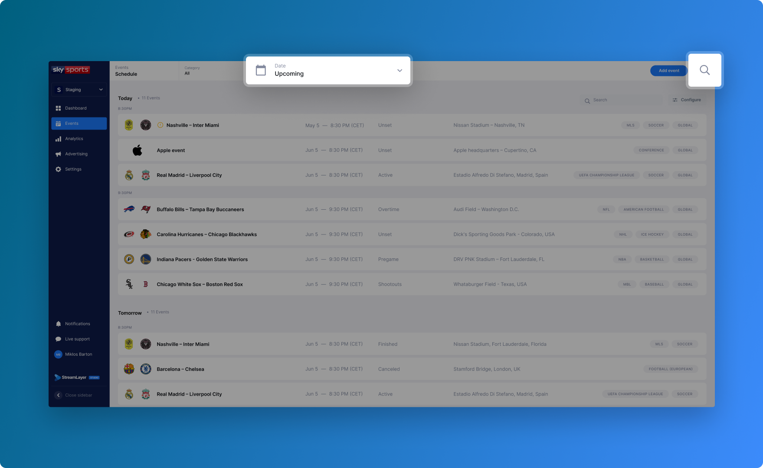Screen dimensions: 763x468
Task: Click the StreamLayer logo
Action: [x=77, y=377]
